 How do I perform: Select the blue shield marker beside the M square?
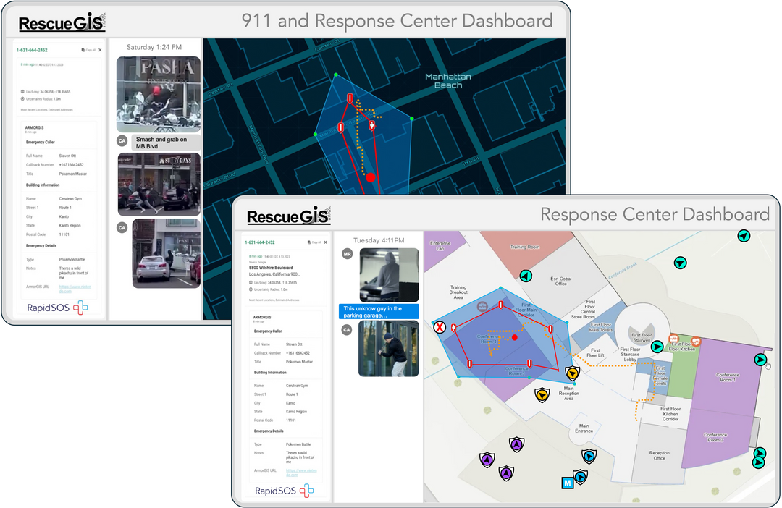click(x=581, y=476)
